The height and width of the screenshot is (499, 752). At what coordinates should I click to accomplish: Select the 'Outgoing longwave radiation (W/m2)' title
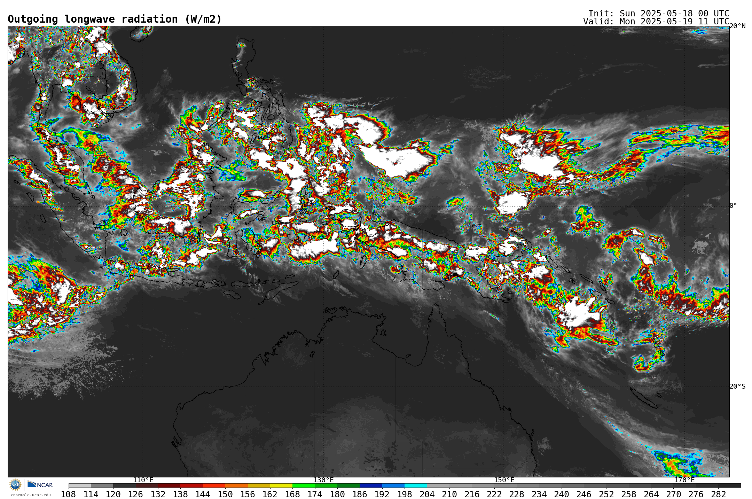pos(115,19)
